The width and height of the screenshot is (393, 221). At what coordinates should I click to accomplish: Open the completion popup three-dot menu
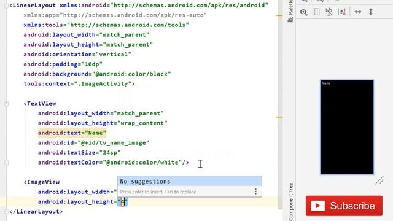click(x=255, y=192)
